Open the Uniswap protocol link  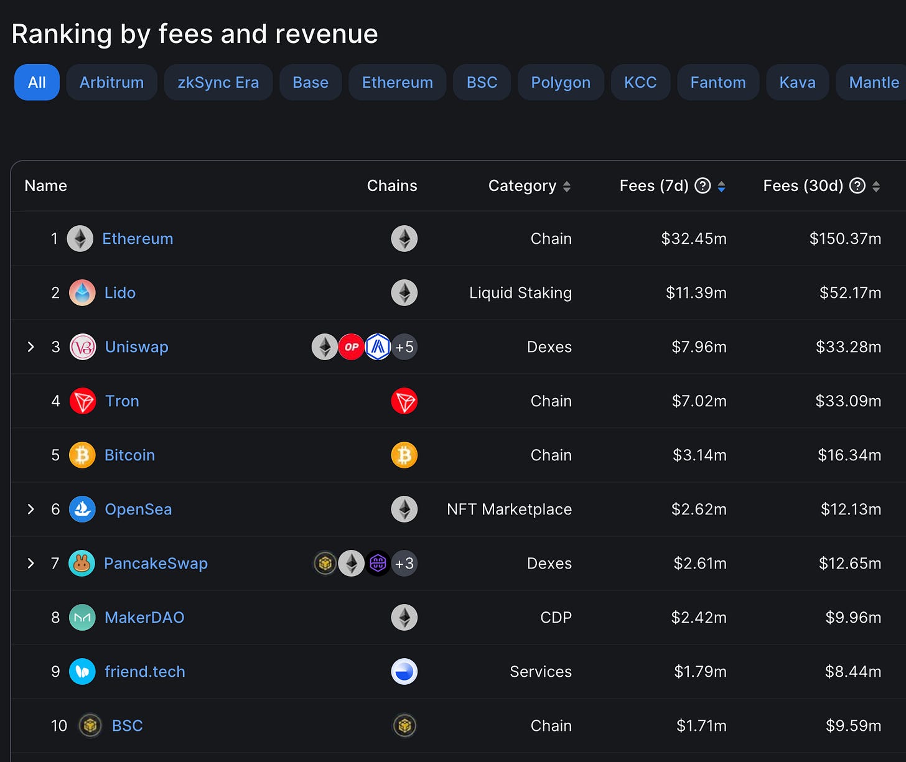click(x=137, y=347)
